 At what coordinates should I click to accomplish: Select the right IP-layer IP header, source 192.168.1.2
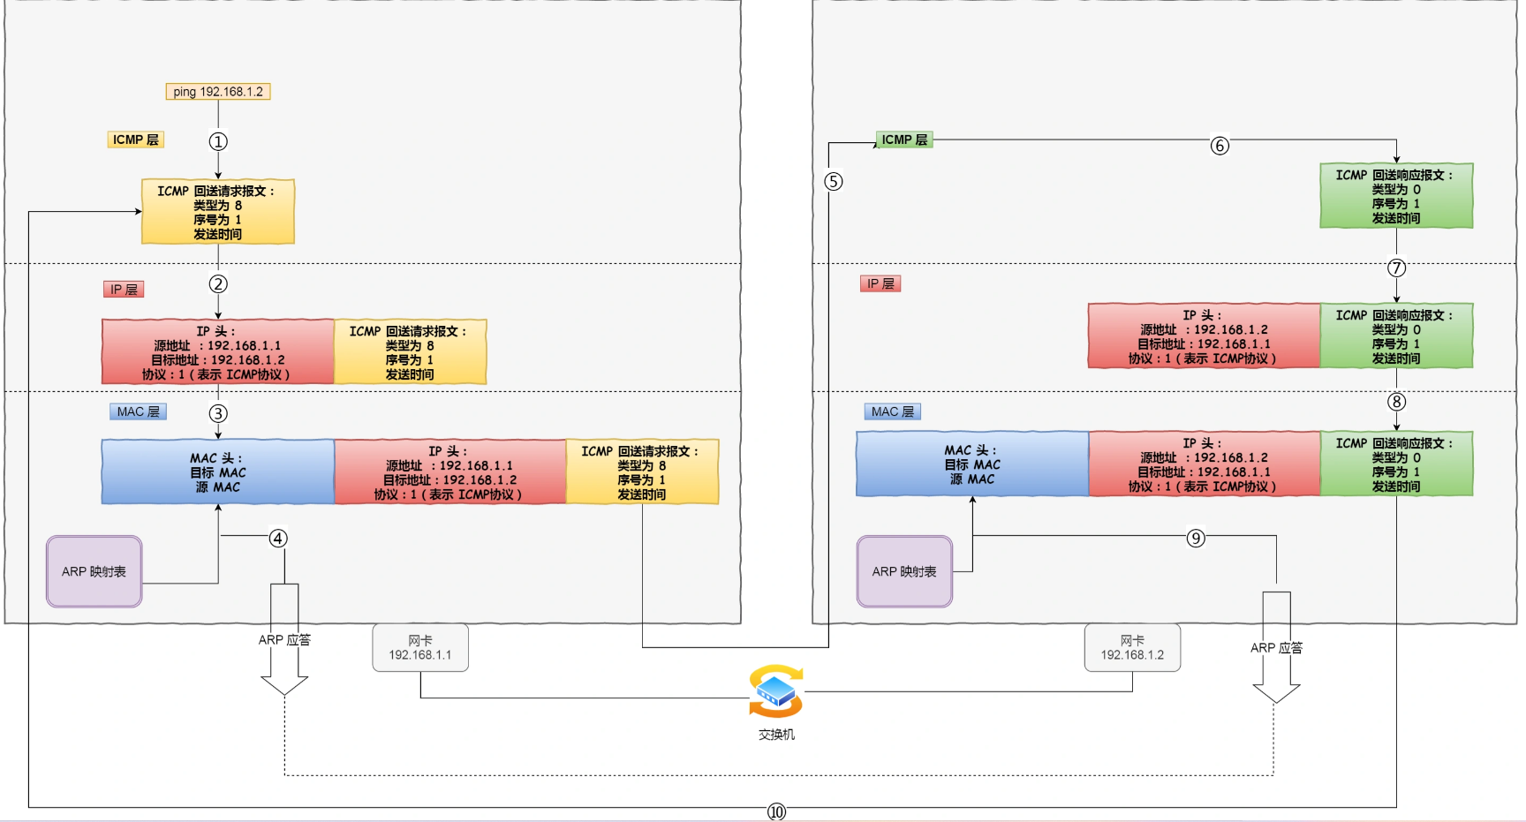1205,336
